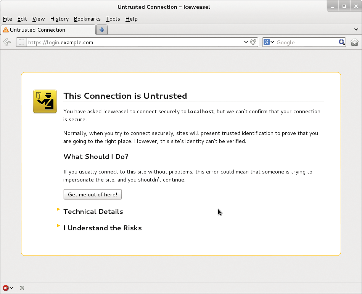Open the address bar history dropdown
This screenshot has width=362, height=294.
pyautogui.click(x=246, y=42)
